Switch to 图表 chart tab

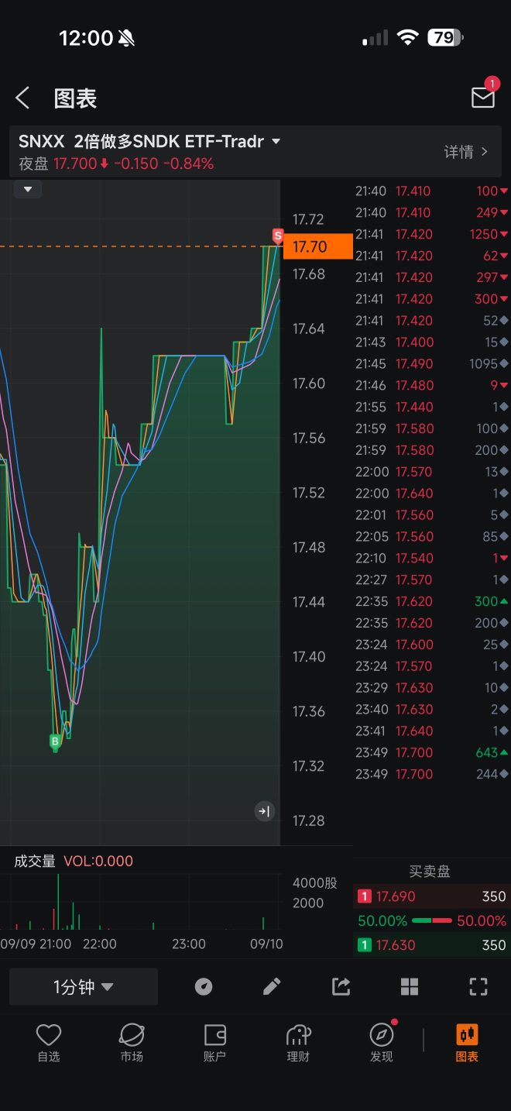point(467,1042)
